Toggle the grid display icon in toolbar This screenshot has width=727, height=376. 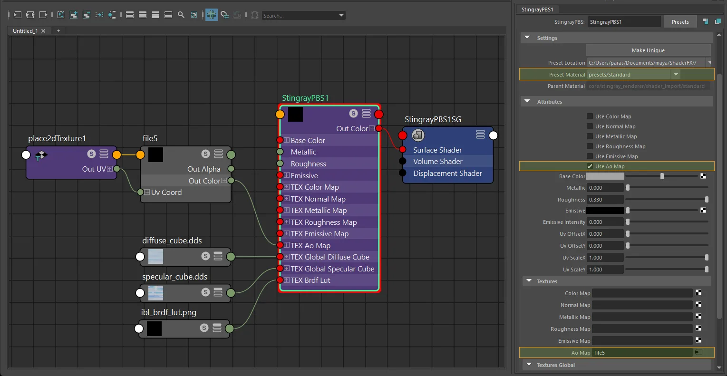click(212, 15)
